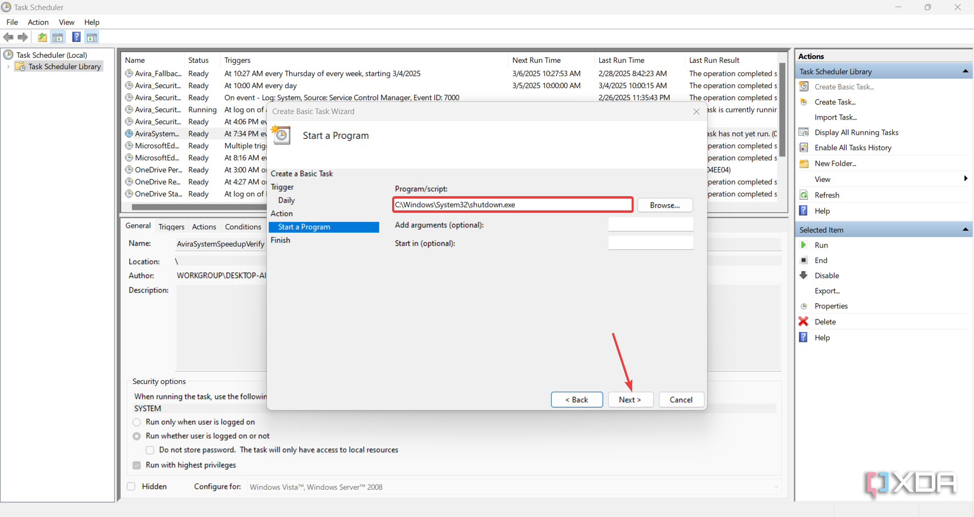The width and height of the screenshot is (974, 517).
Task: Click the Browse button for program path
Action: click(x=665, y=205)
